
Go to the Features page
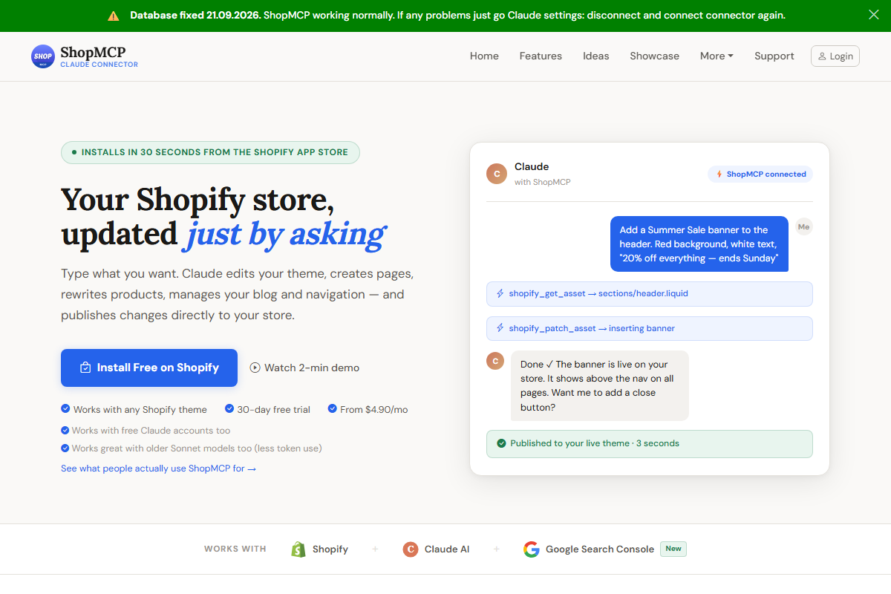click(x=541, y=56)
